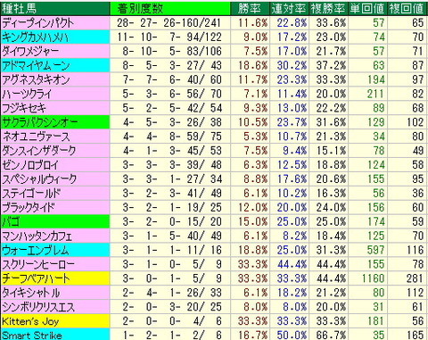Screen dimensions: 428x340
Task: Click the 勝率 column header
Action: [x=250, y=9]
